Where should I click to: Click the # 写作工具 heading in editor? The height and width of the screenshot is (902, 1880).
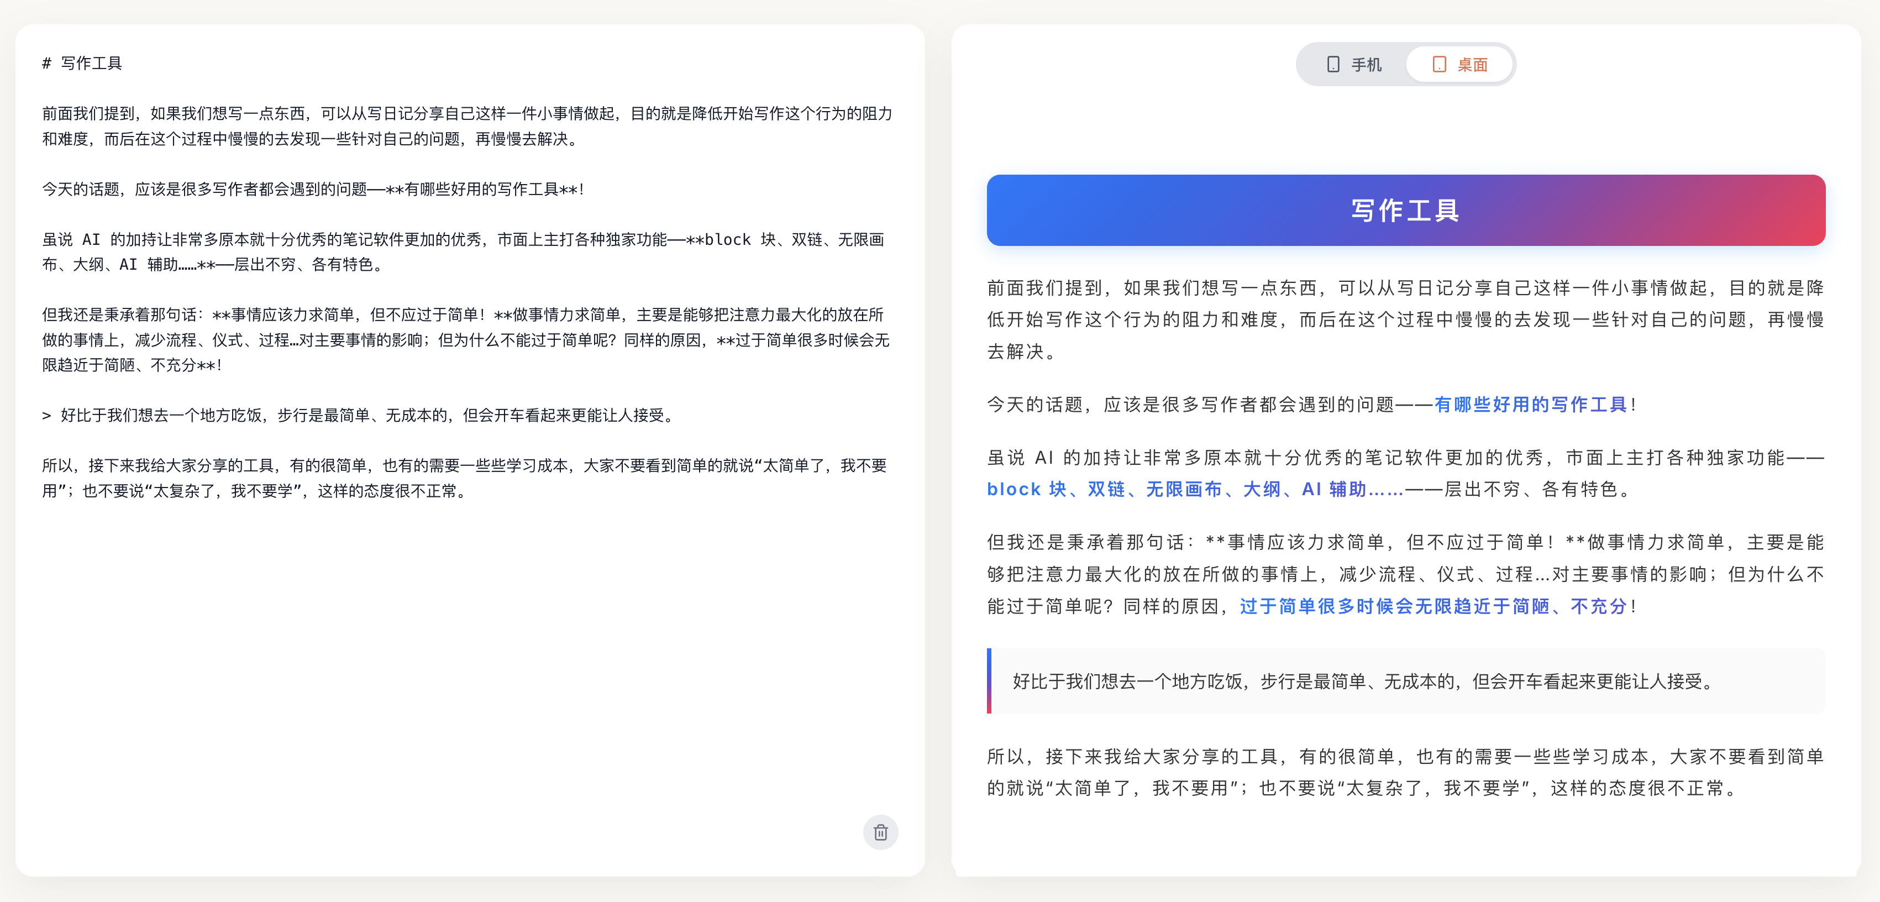(x=82, y=64)
